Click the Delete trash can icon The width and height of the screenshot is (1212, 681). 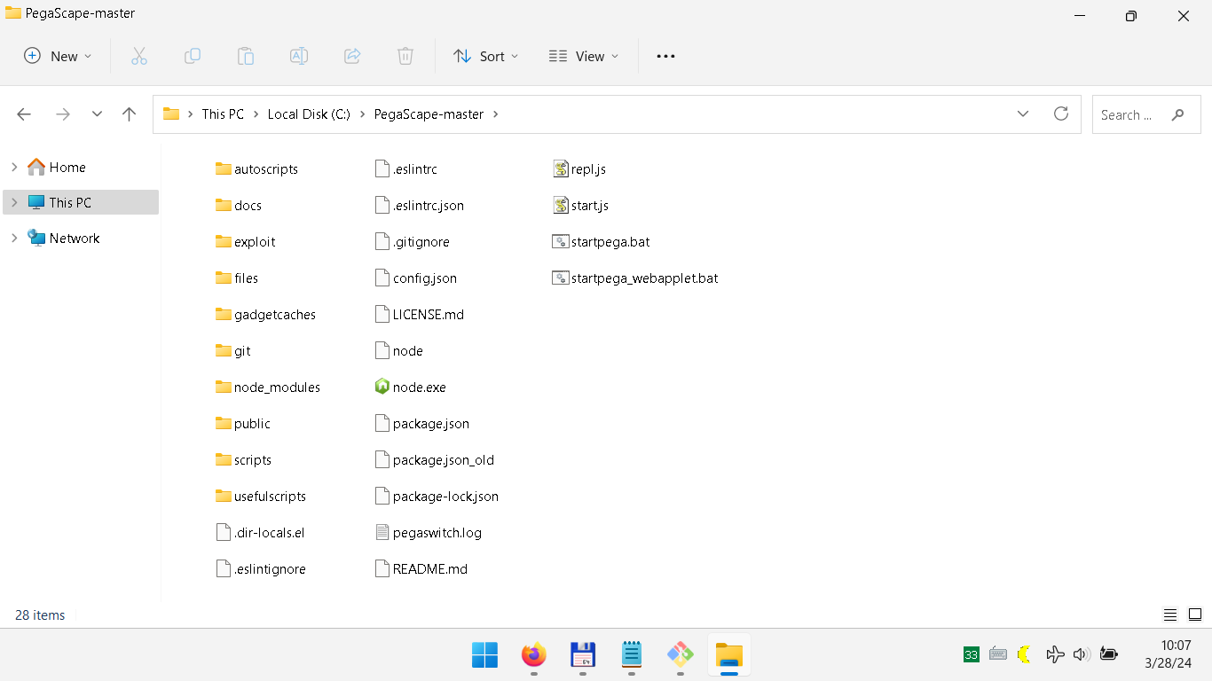405,56
